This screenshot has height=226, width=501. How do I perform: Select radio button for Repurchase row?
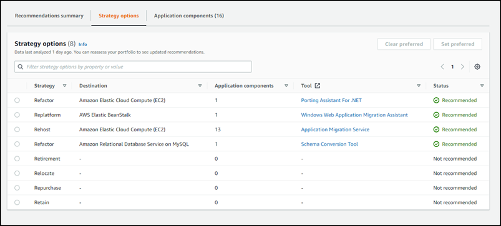point(17,188)
